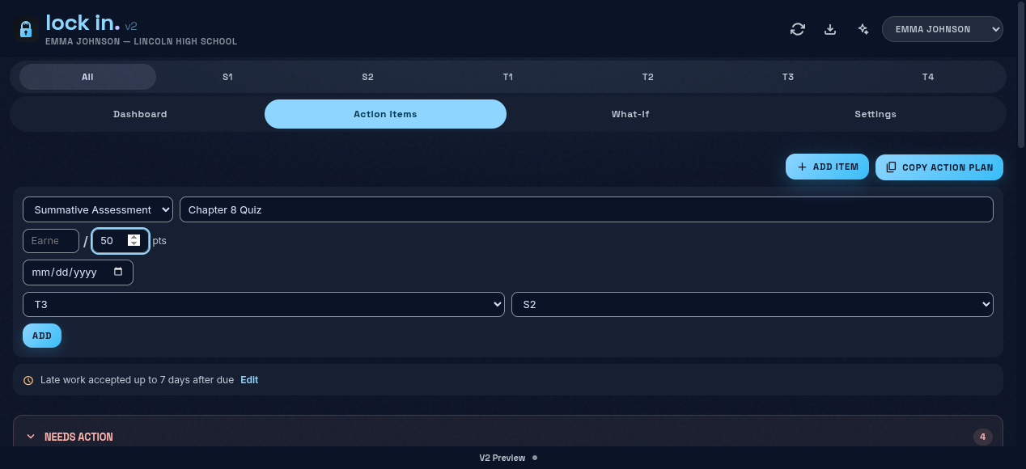Click the download export icon

click(830, 29)
